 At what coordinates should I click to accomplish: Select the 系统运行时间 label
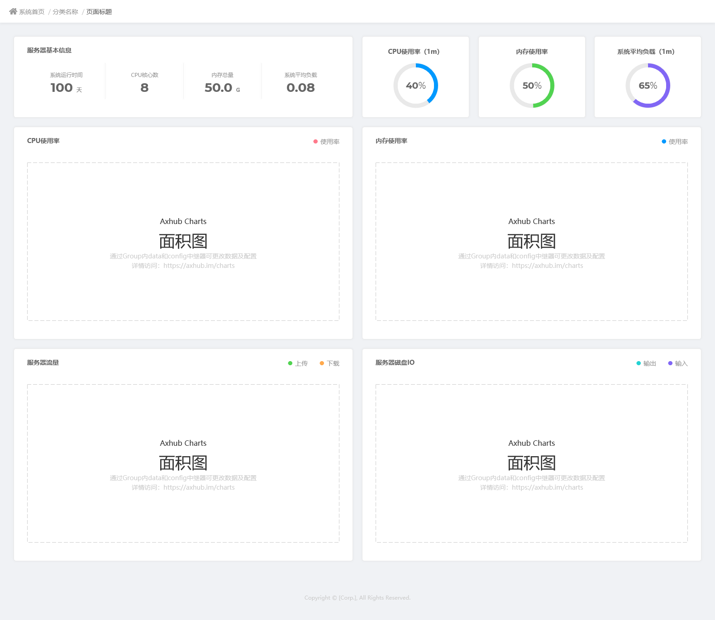66,75
